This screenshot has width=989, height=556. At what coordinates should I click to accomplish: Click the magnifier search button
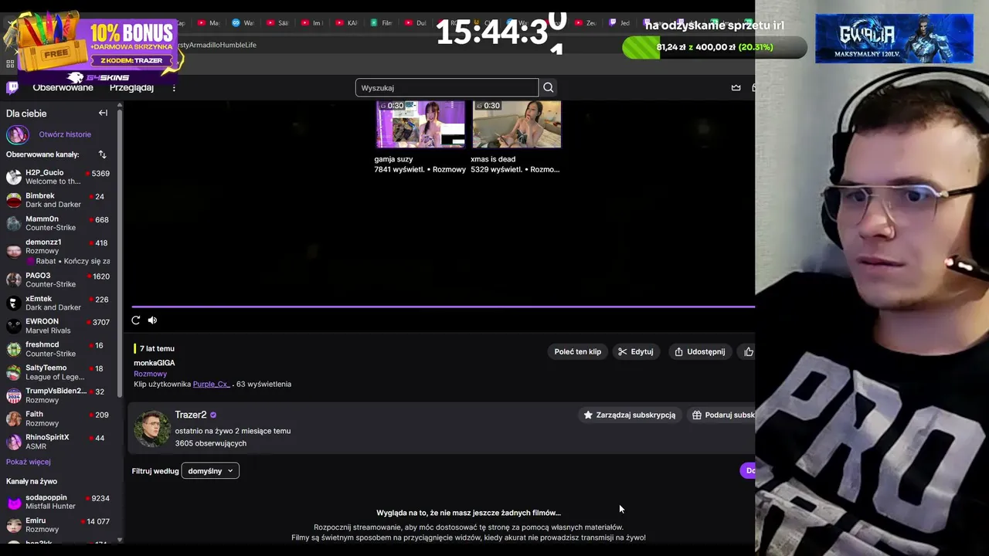tap(548, 87)
